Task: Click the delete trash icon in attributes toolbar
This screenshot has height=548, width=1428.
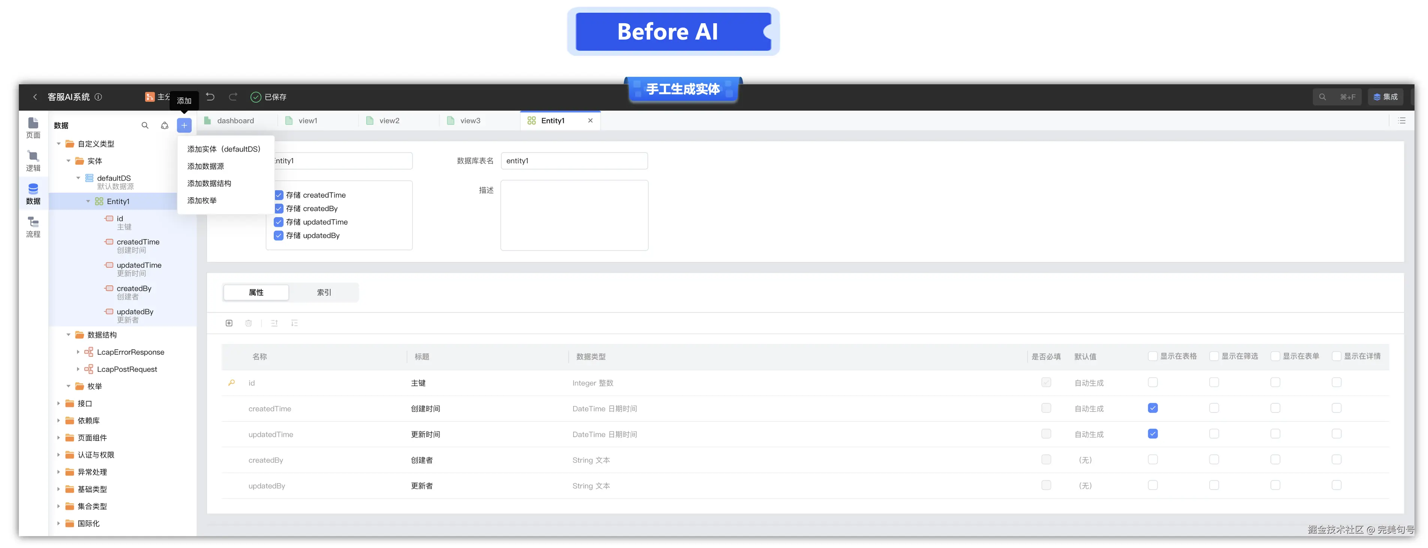Action: [248, 323]
